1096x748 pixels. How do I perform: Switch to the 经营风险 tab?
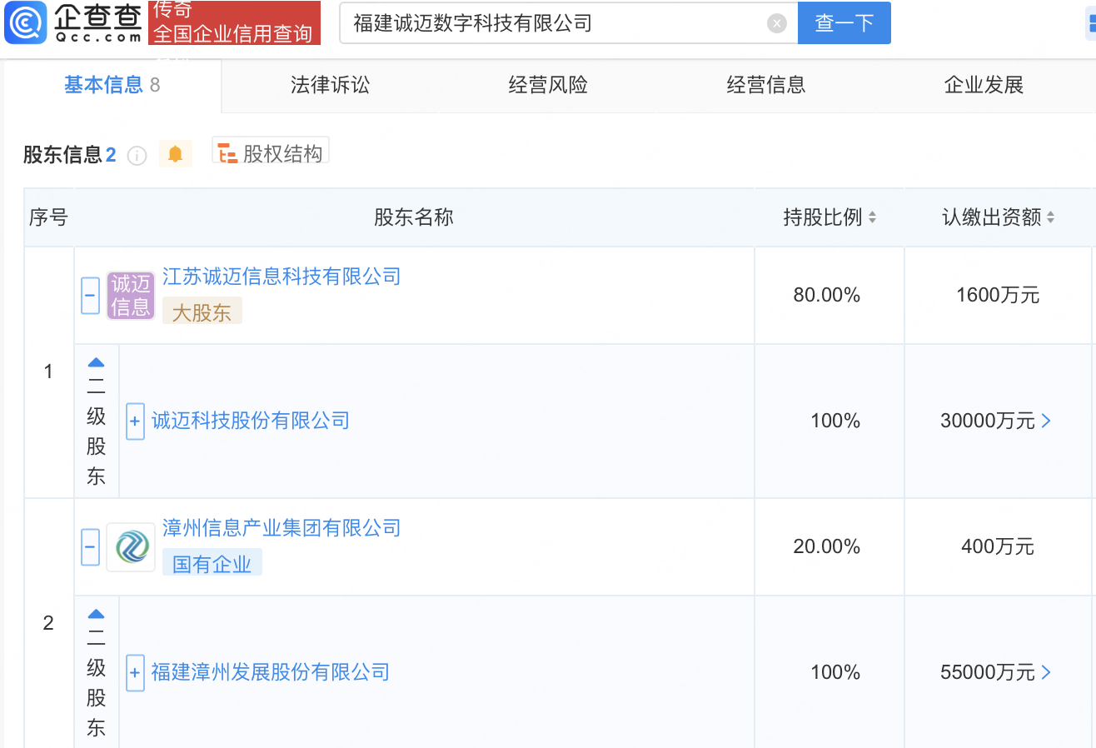pos(548,85)
